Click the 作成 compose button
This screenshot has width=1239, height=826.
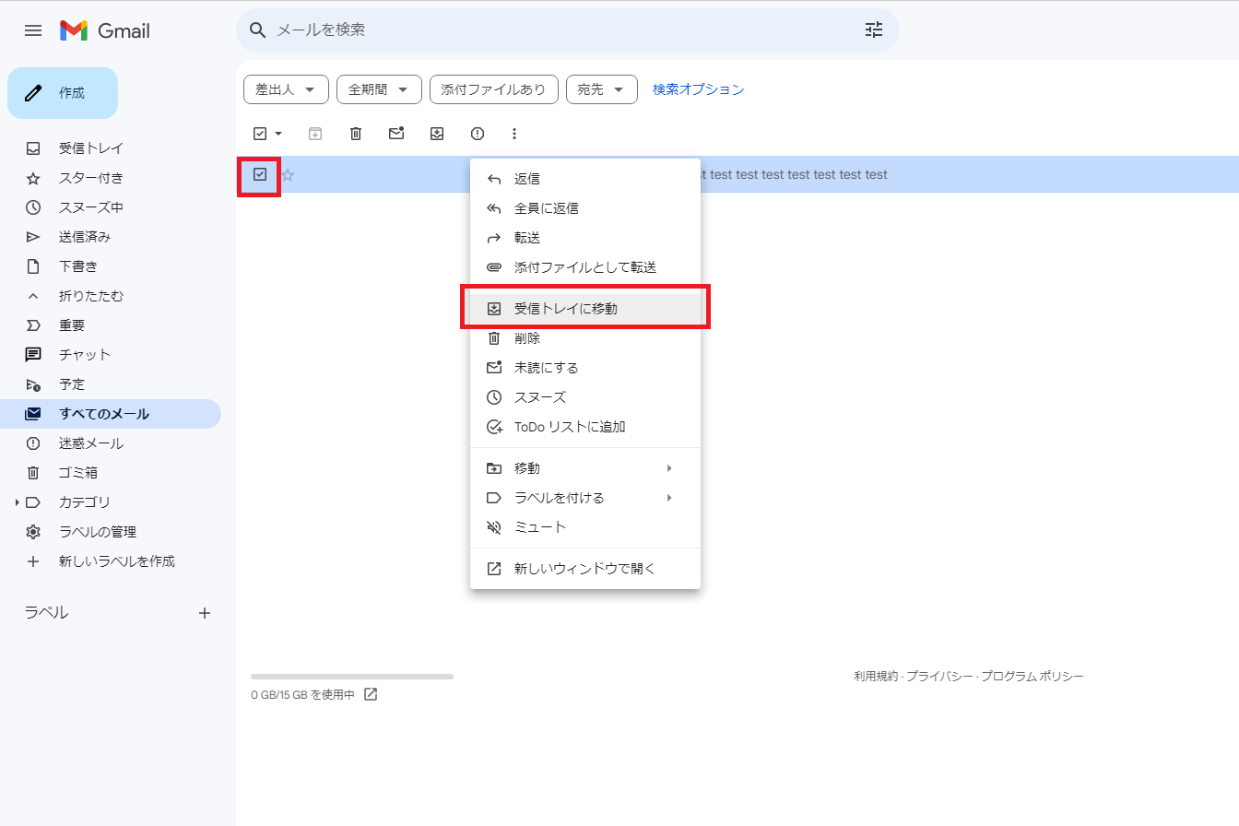[63, 93]
